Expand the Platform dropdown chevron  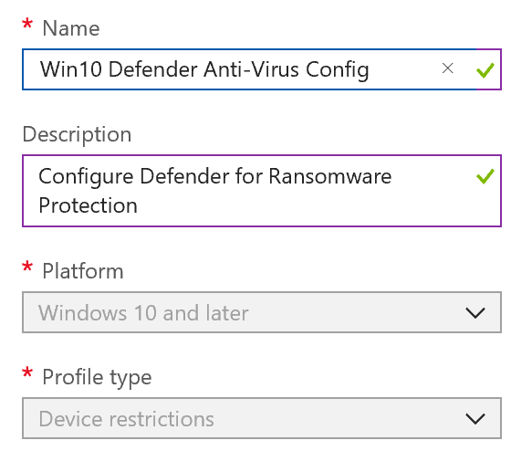coord(475,313)
